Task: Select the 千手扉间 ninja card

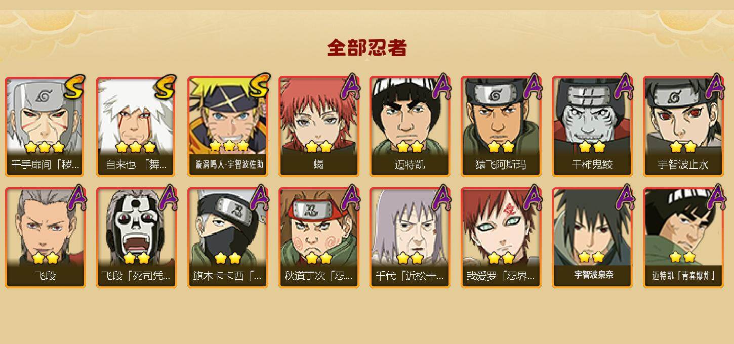Action: point(46,126)
